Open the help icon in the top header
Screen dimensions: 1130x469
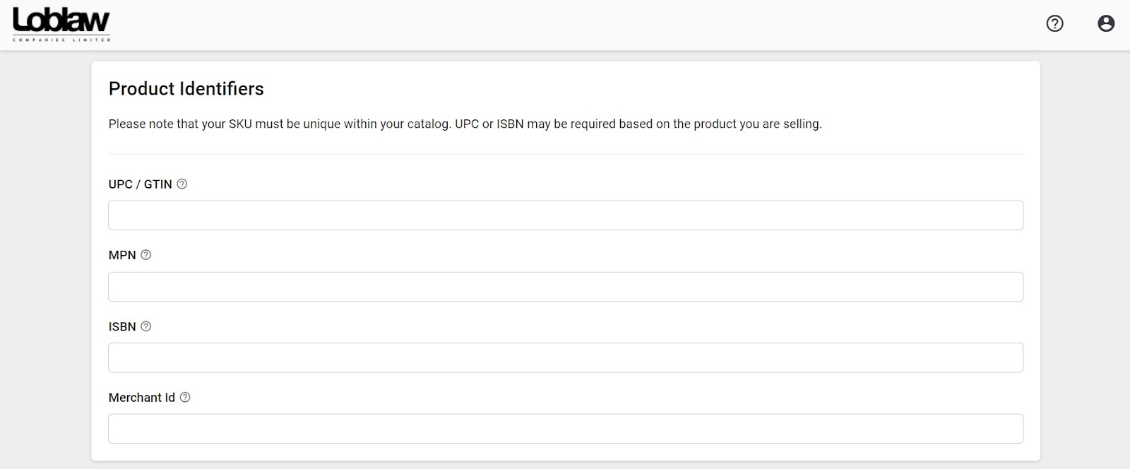(x=1054, y=24)
